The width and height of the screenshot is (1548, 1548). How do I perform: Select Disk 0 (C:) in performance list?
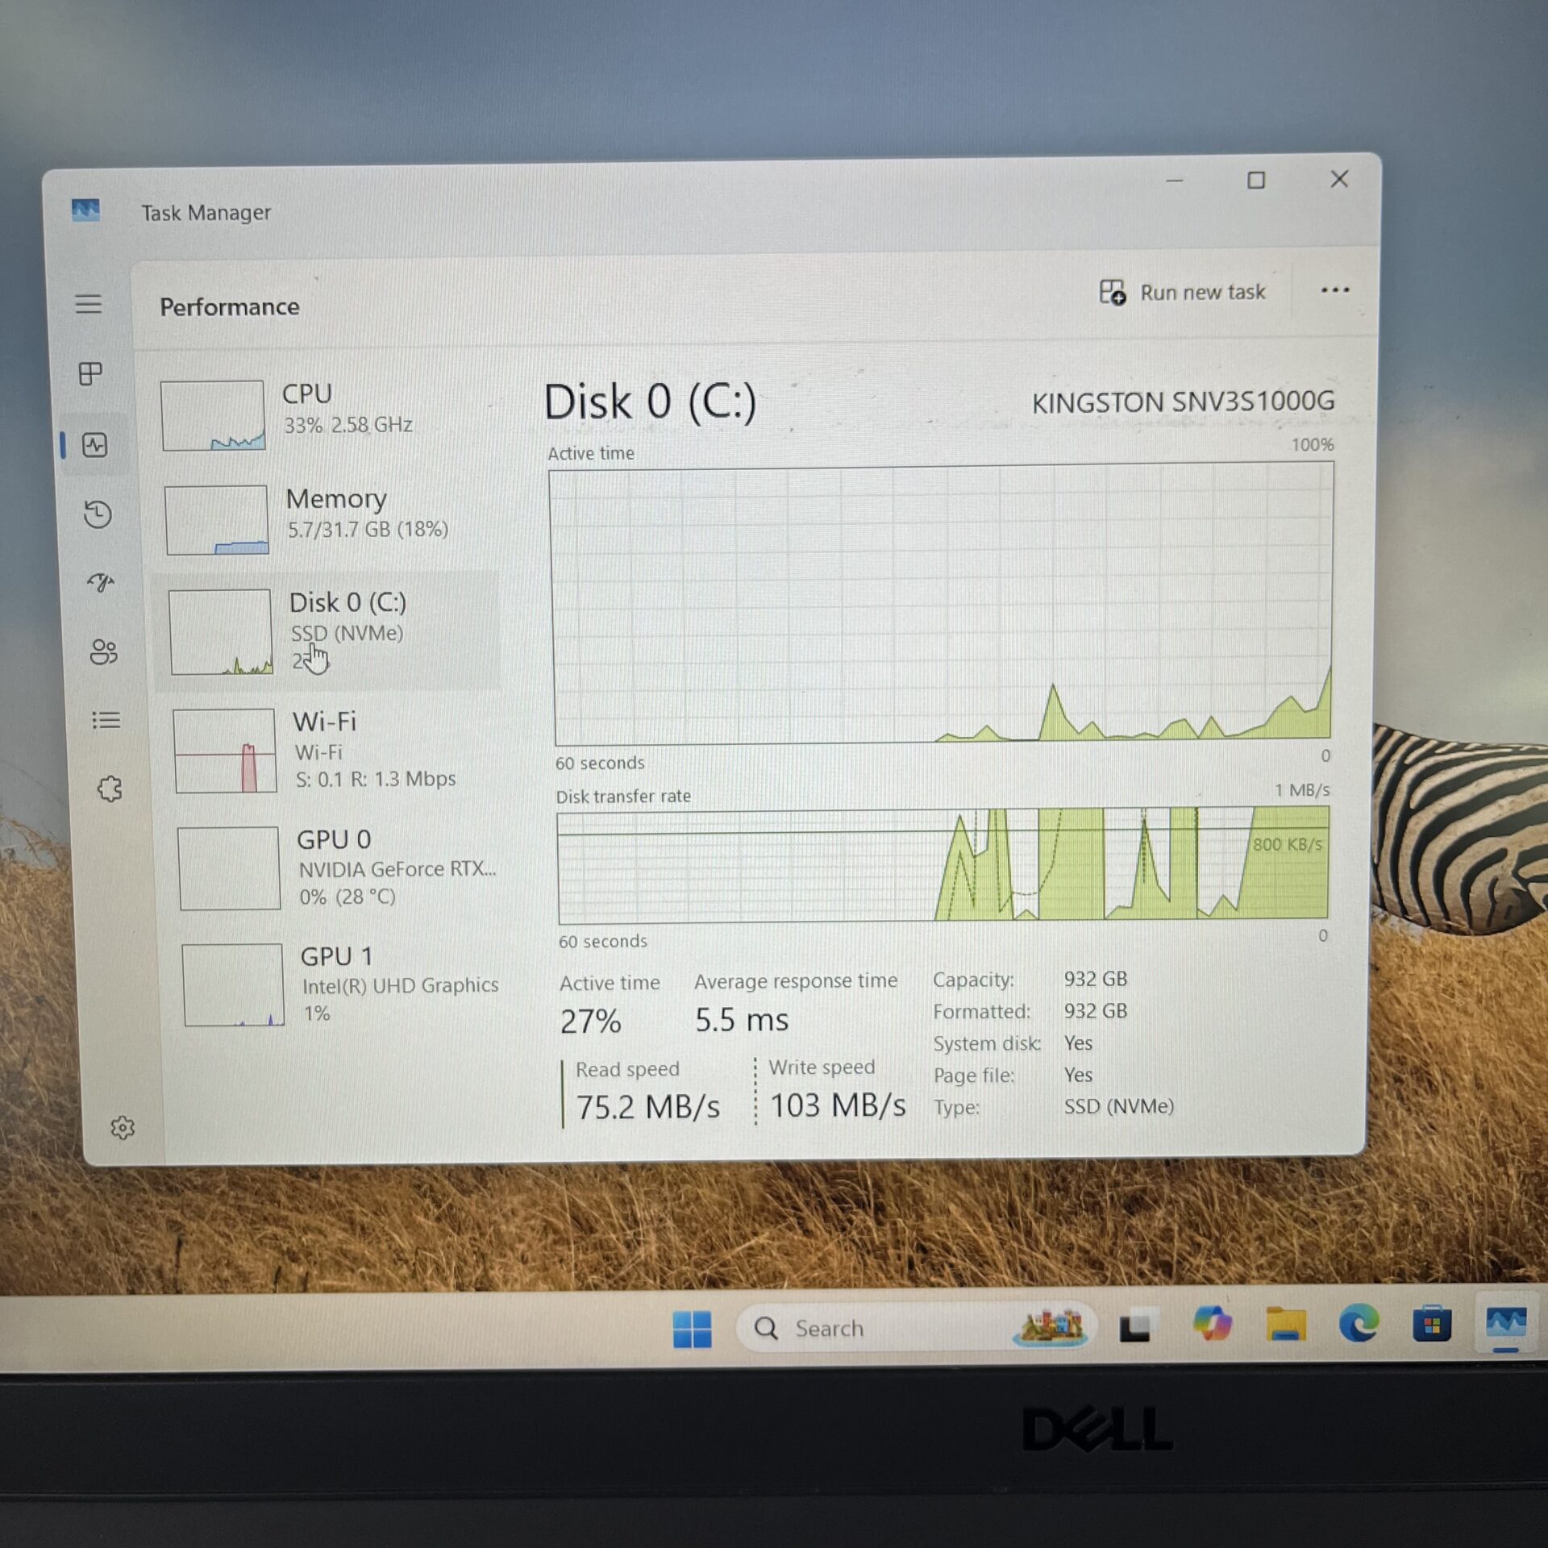[327, 631]
